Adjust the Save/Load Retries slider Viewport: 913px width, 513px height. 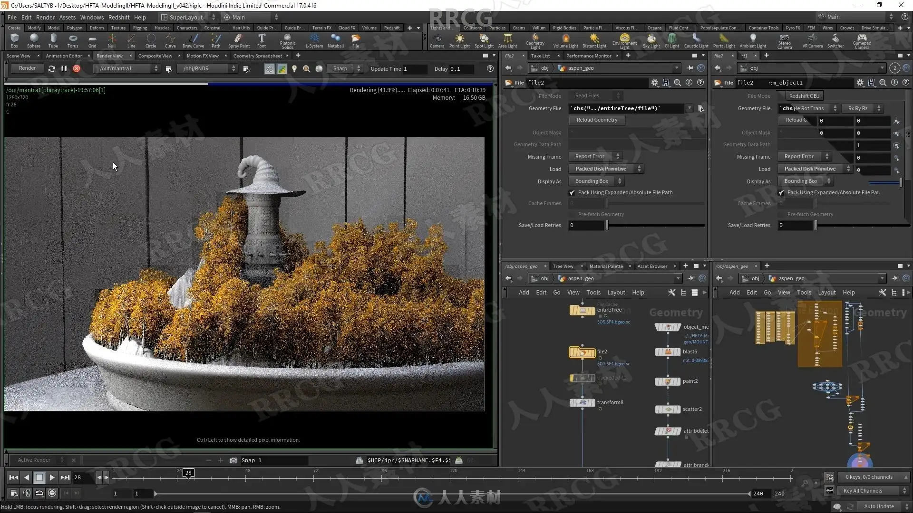coord(607,226)
